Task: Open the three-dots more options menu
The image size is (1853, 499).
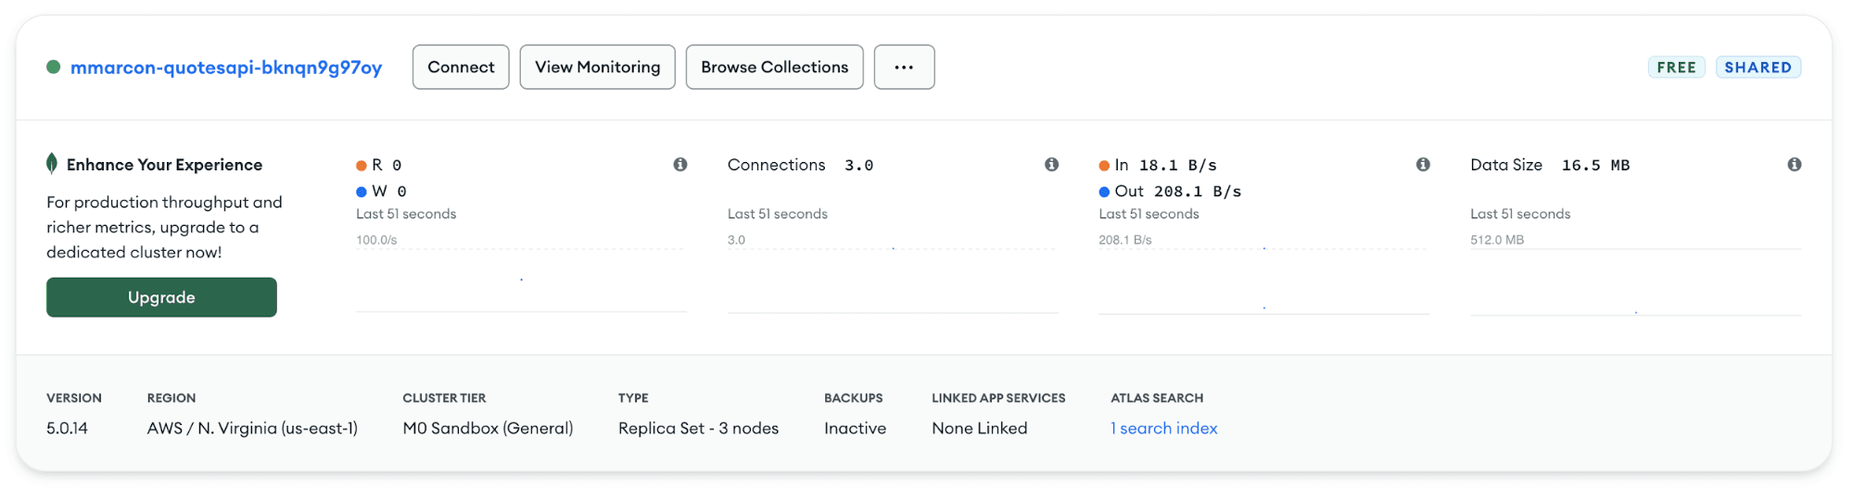Action: 904,68
